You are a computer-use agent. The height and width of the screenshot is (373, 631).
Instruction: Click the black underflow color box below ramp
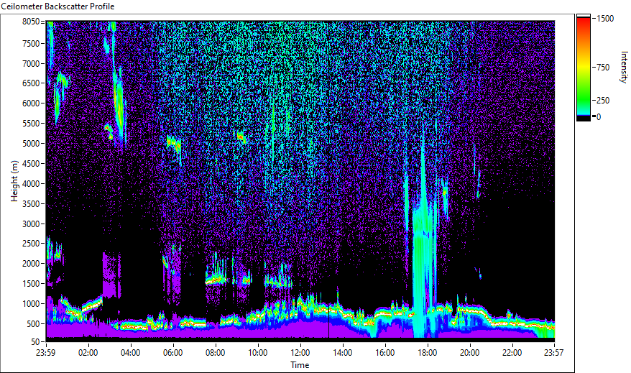click(584, 119)
